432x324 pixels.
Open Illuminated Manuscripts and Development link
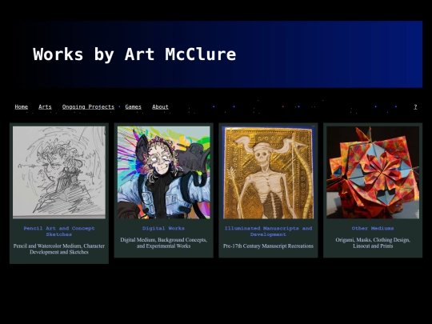coord(268,231)
